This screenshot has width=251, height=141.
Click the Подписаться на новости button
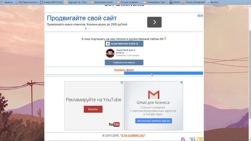[x=124, y=63]
